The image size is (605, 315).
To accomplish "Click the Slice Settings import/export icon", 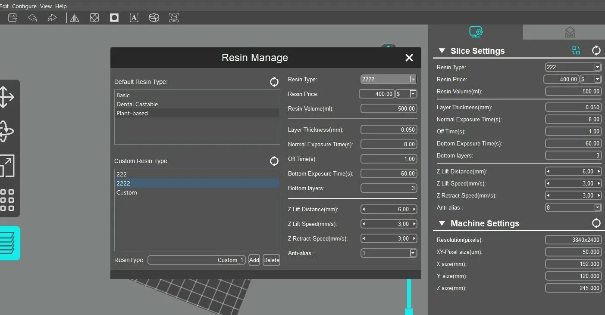I will (576, 50).
